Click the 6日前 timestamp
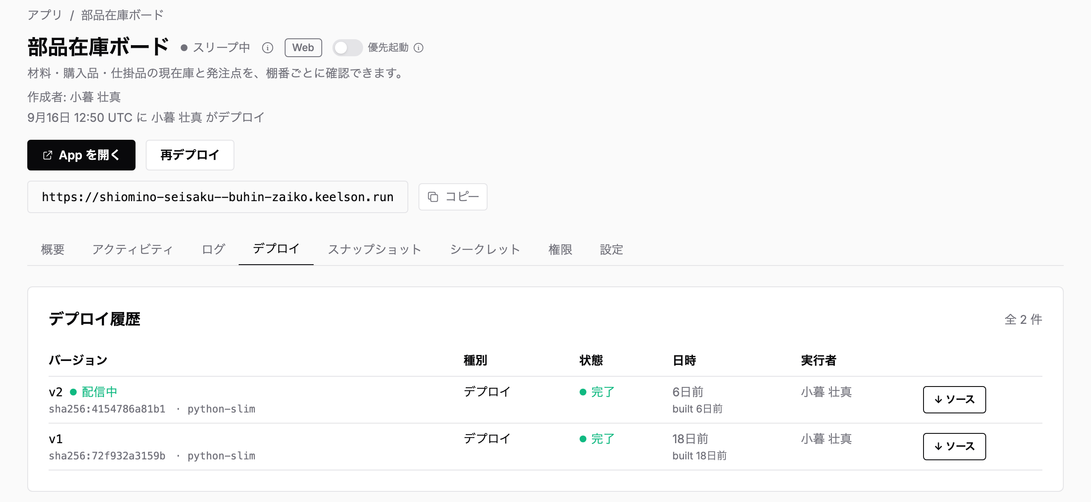The image size is (1091, 502). pos(688,392)
